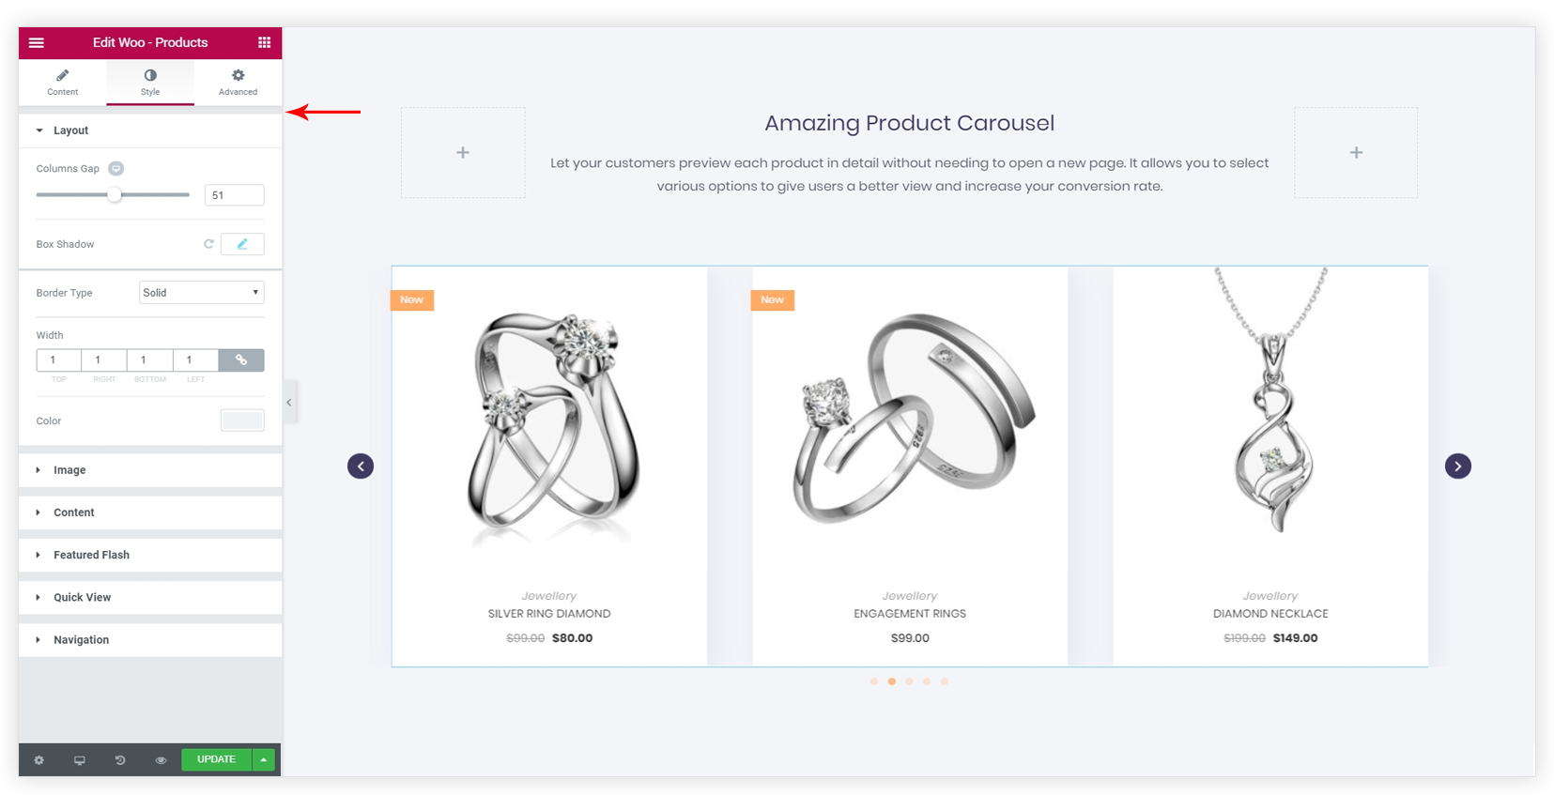Open the border Color swatch
Screen dimensions: 1554x795
click(x=242, y=420)
